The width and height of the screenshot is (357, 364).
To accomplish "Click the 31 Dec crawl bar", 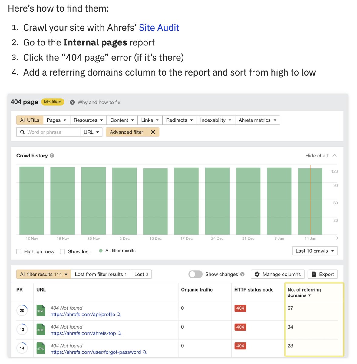I will [x=248, y=201].
